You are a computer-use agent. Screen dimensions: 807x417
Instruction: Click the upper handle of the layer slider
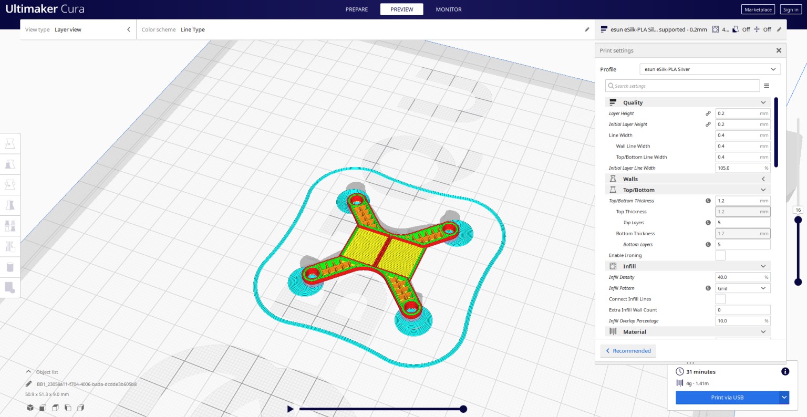pos(798,219)
